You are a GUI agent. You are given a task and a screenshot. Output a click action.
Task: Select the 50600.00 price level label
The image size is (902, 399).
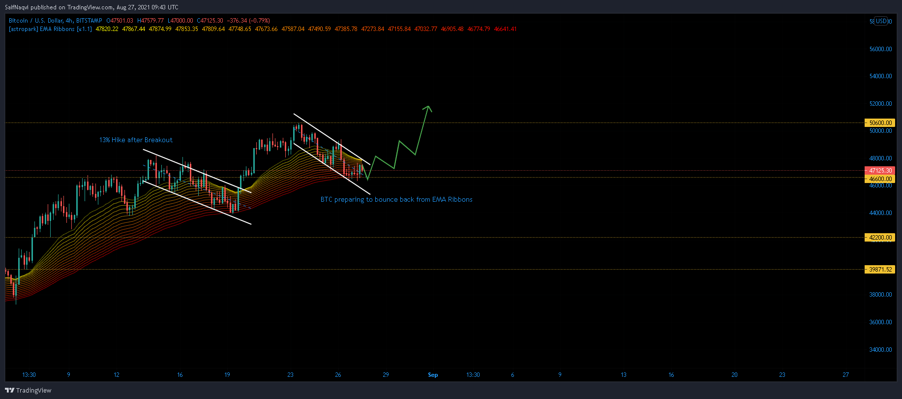[x=880, y=123]
